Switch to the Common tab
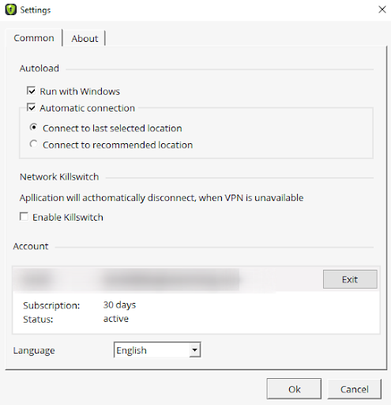 pos(34,38)
